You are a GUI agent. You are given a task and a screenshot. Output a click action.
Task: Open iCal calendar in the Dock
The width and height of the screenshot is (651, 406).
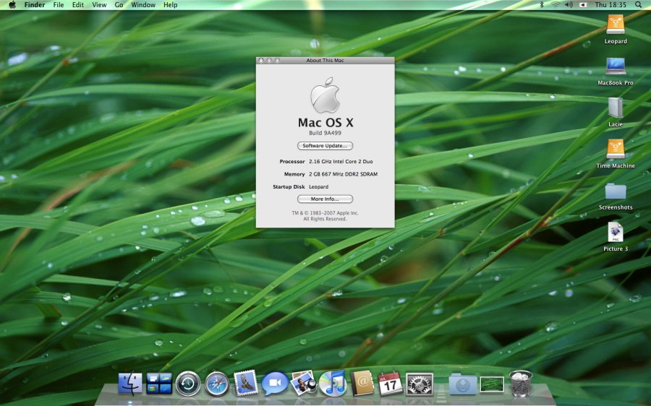click(x=391, y=384)
